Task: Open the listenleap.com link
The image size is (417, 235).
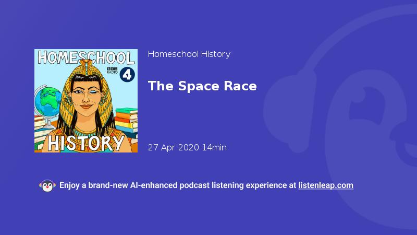Action: tap(326, 185)
